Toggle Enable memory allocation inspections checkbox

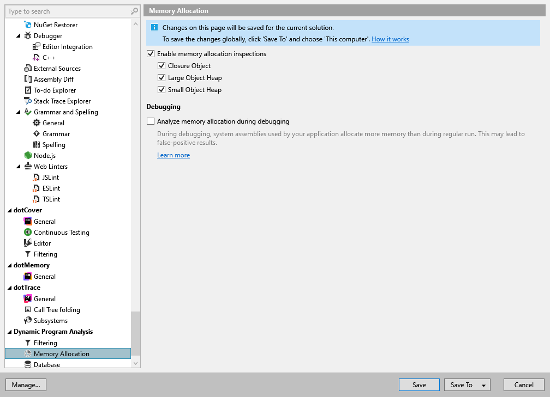(151, 54)
